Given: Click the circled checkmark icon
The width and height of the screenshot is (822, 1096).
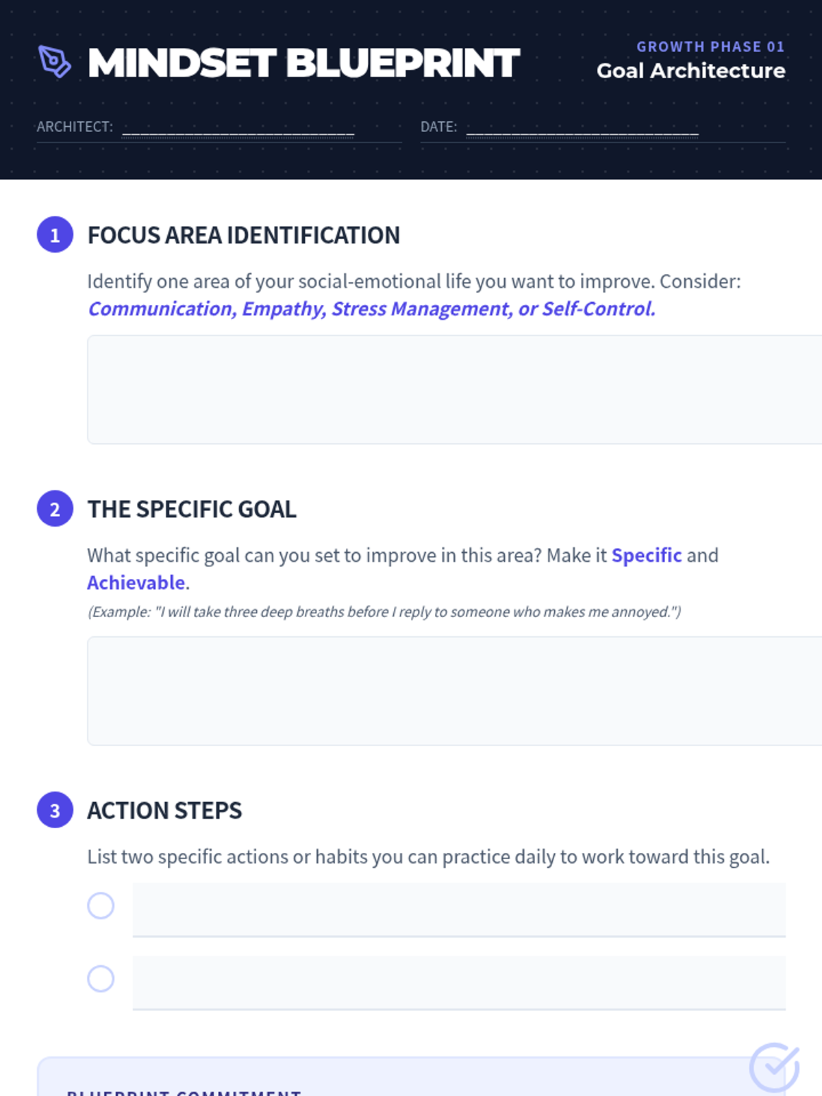Looking at the screenshot, I should click(x=774, y=1067).
